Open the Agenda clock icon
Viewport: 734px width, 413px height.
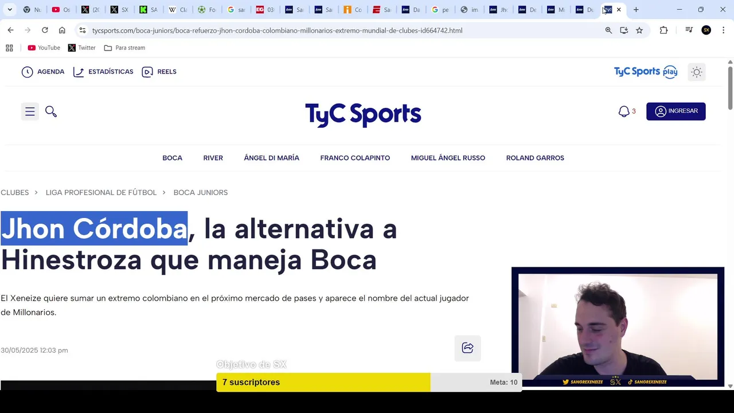28,72
